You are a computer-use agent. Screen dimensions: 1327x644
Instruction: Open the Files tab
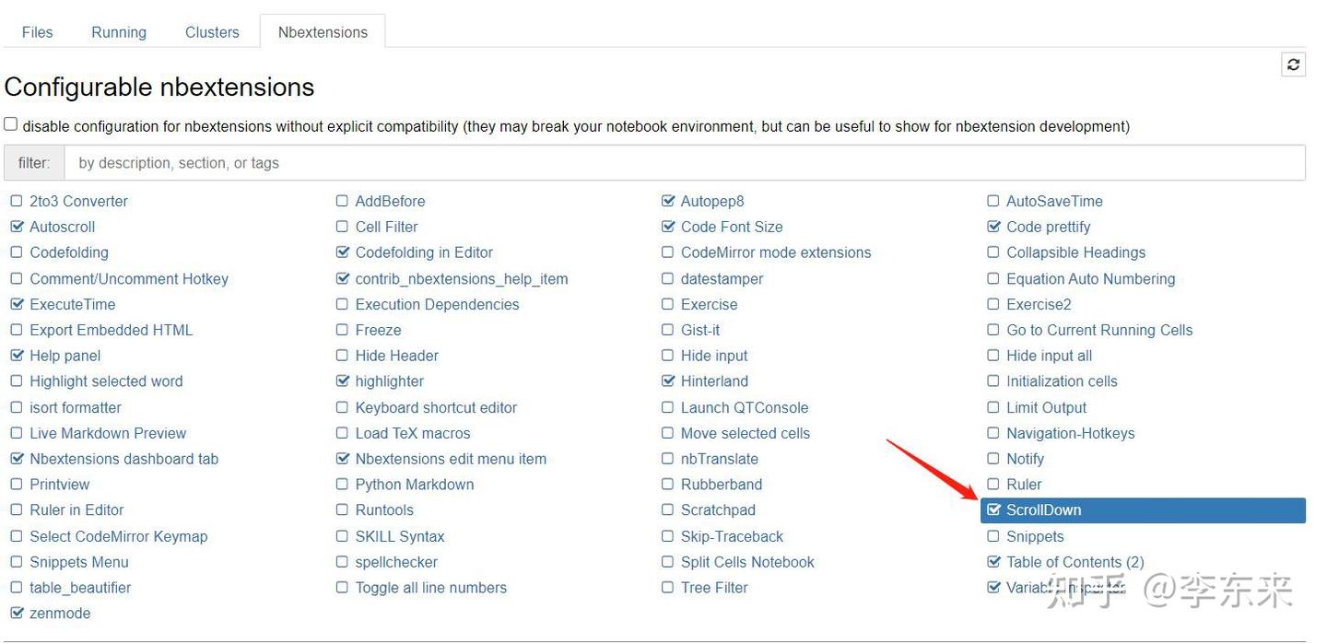coord(37,32)
